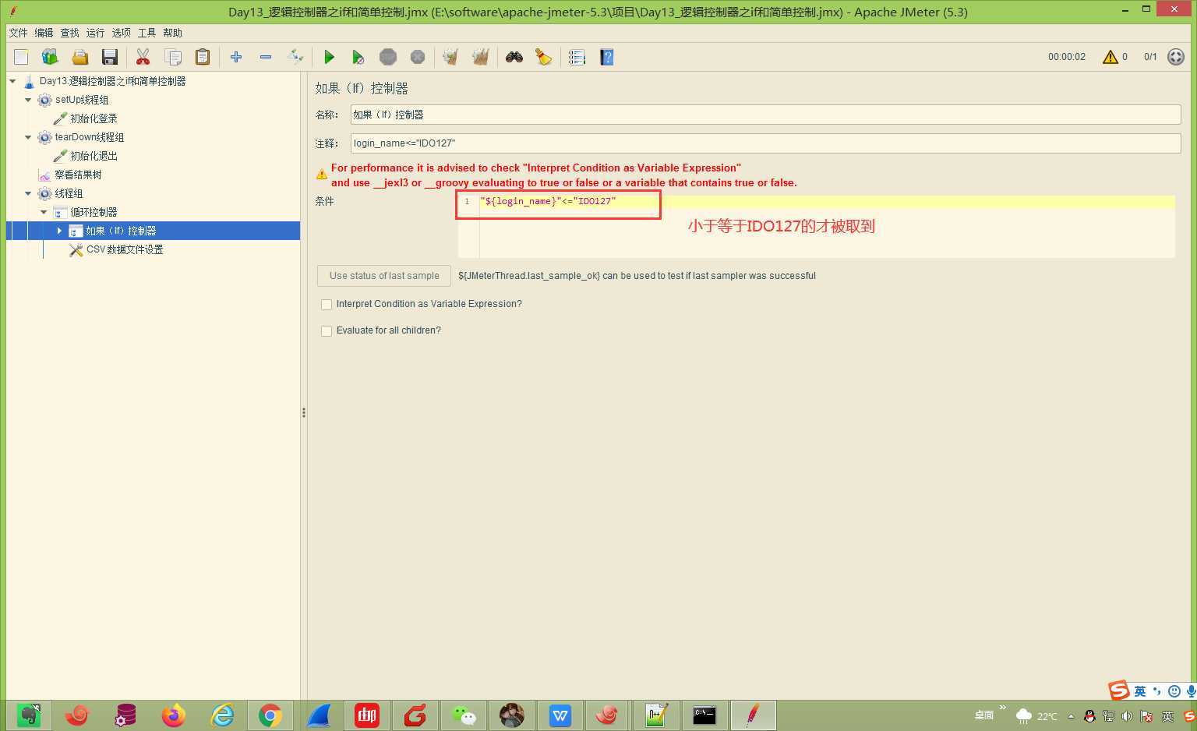
Task: Start test with no pauses icon
Action: (358, 57)
